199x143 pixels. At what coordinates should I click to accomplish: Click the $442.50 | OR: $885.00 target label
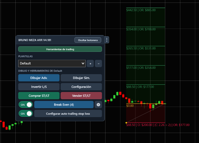point(141,10)
